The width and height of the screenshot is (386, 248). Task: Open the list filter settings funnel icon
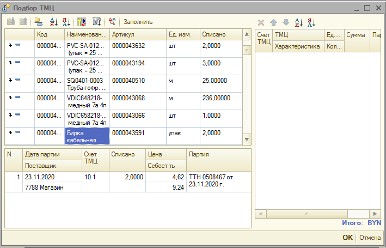click(96, 22)
